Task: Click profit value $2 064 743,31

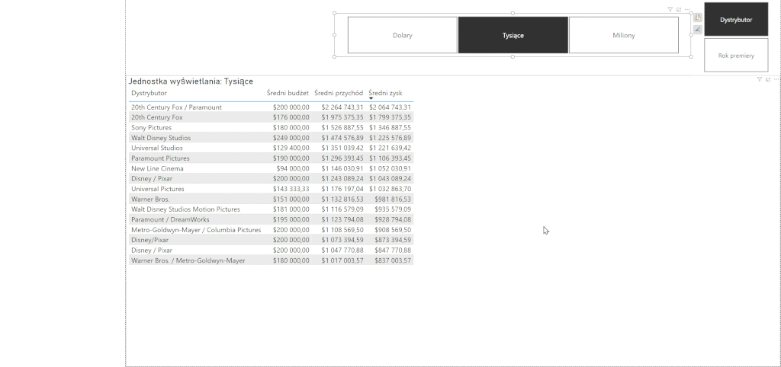Action: [390, 107]
